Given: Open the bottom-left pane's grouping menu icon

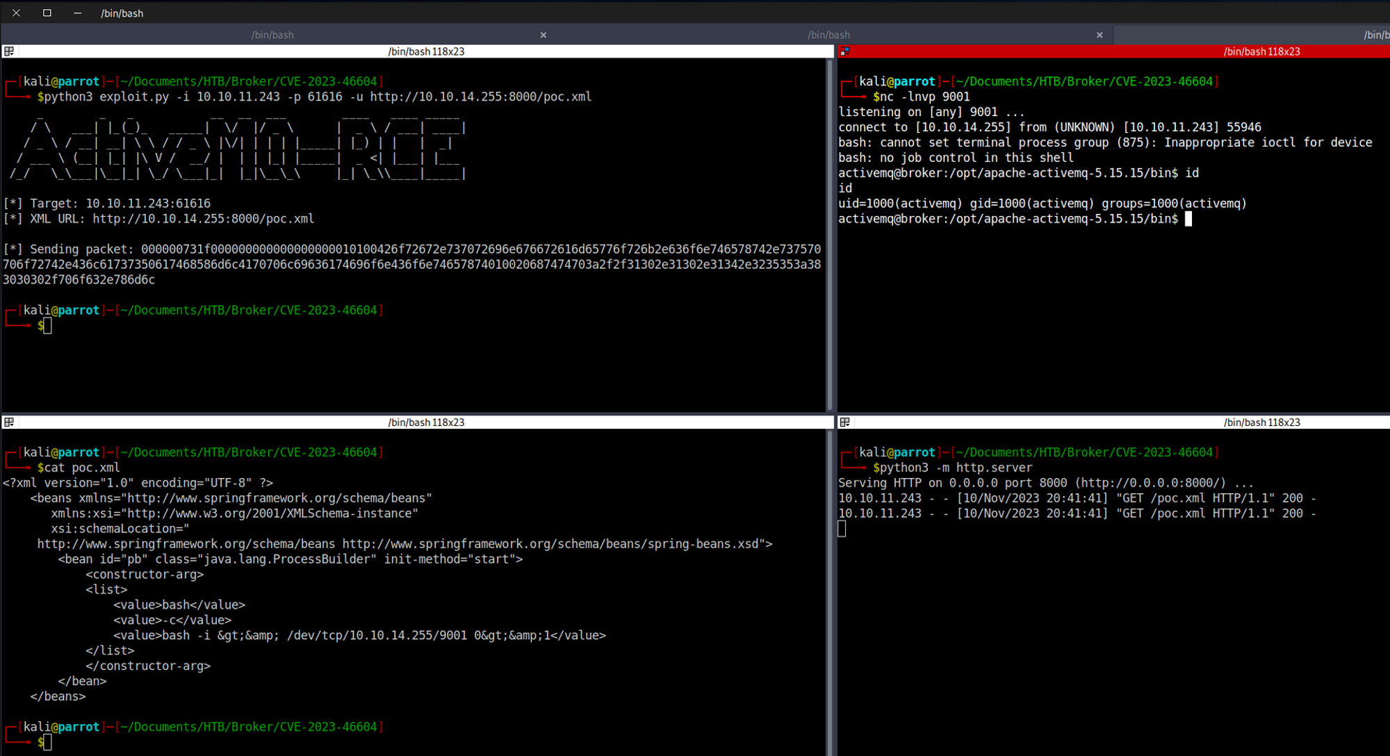Looking at the screenshot, I should click(9, 422).
